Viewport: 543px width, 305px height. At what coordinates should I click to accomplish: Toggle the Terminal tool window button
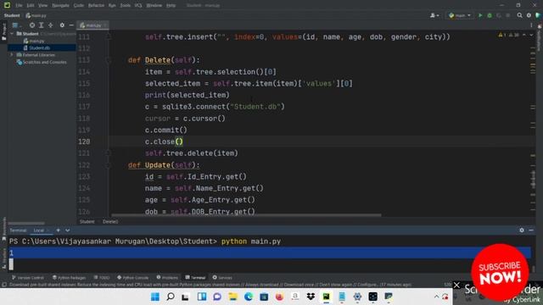(x=196, y=277)
